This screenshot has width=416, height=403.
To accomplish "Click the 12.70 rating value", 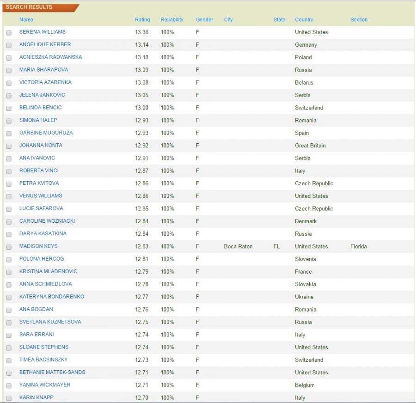I will pyautogui.click(x=142, y=397).
